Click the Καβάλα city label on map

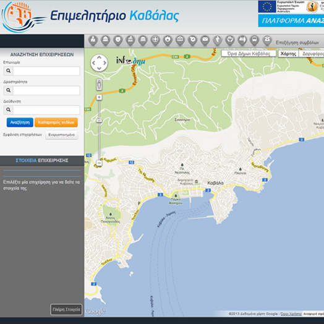pyautogui.click(x=215, y=183)
